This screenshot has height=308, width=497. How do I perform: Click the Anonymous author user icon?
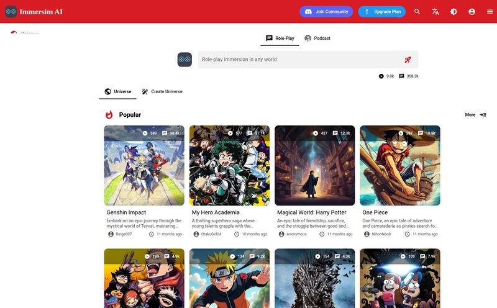pos(281,234)
